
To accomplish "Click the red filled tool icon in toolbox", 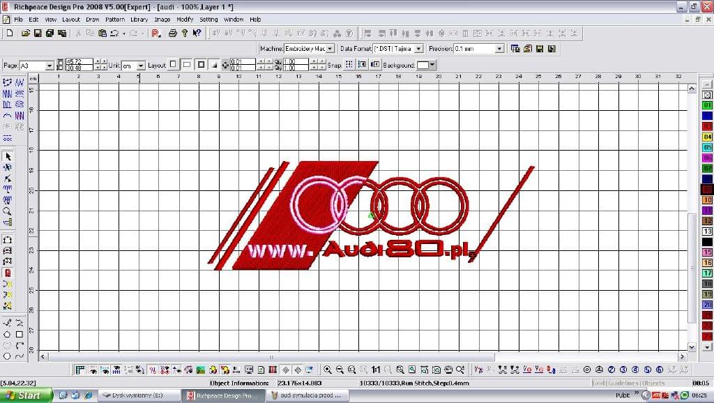I will point(8,273).
